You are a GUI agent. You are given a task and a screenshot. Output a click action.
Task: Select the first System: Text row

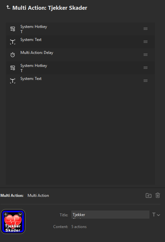coord(80,42)
